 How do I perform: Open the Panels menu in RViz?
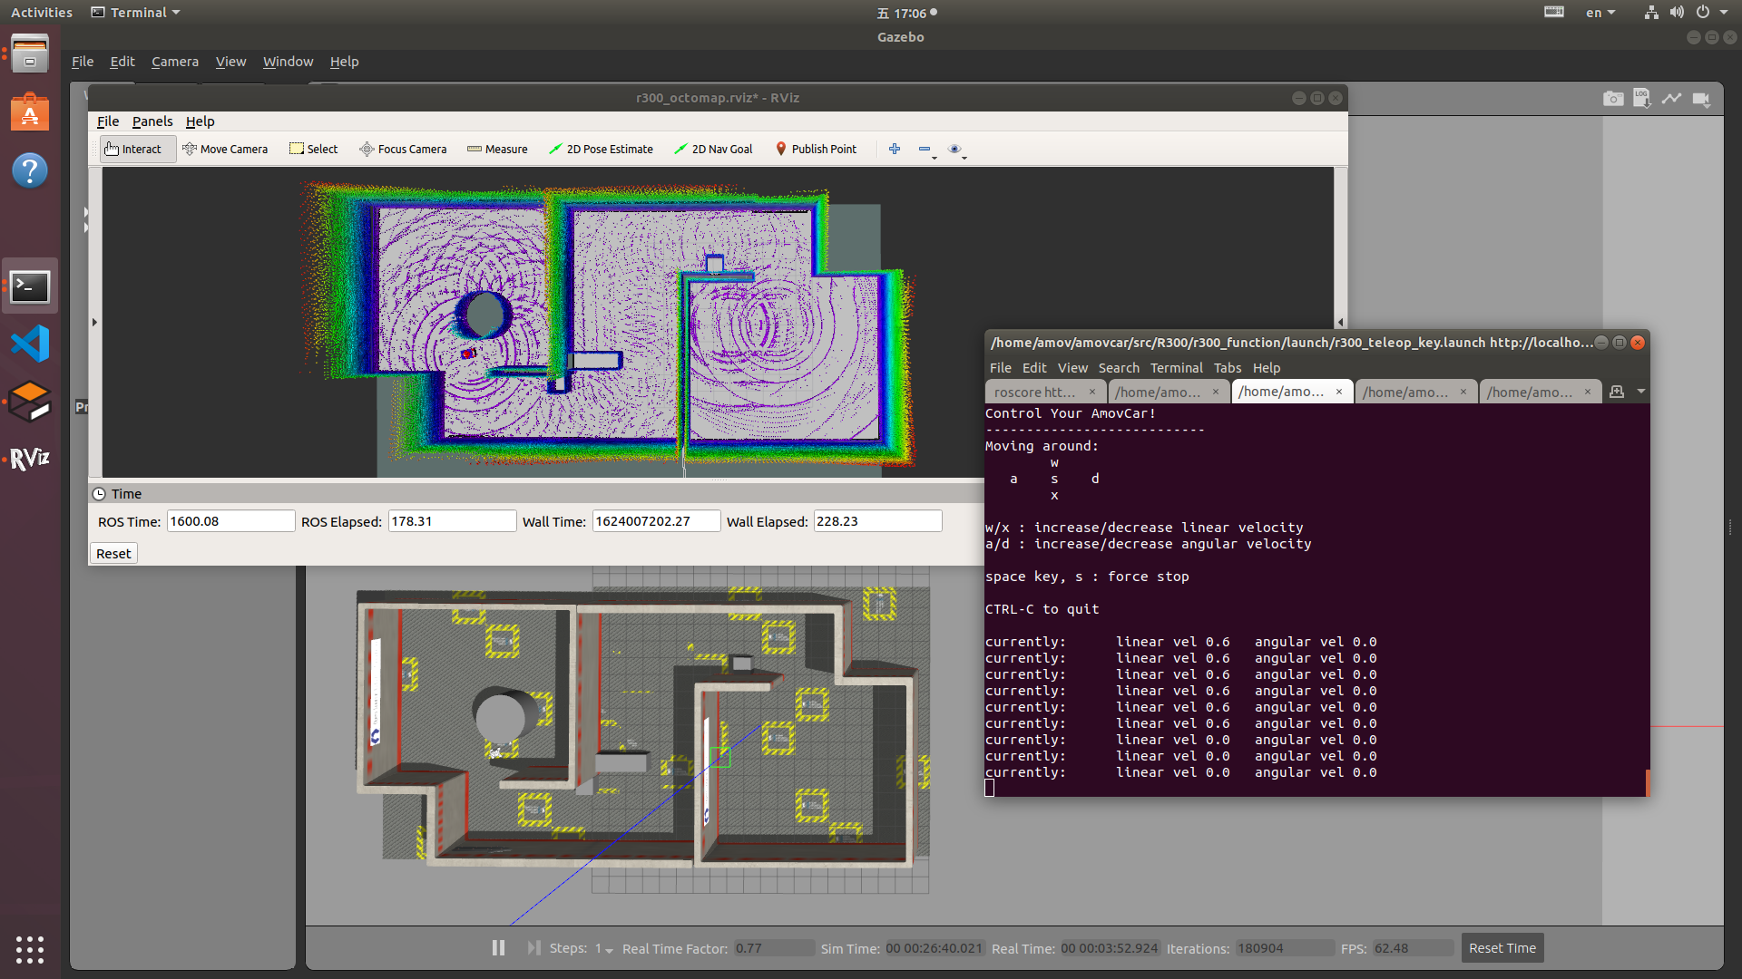(x=152, y=121)
